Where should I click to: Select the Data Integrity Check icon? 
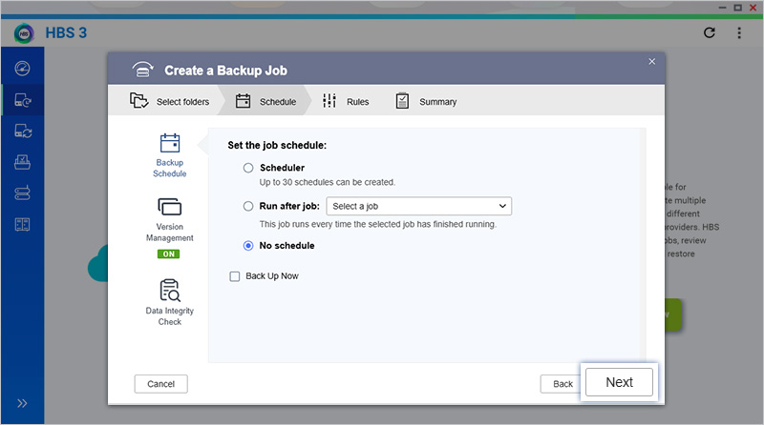170,291
